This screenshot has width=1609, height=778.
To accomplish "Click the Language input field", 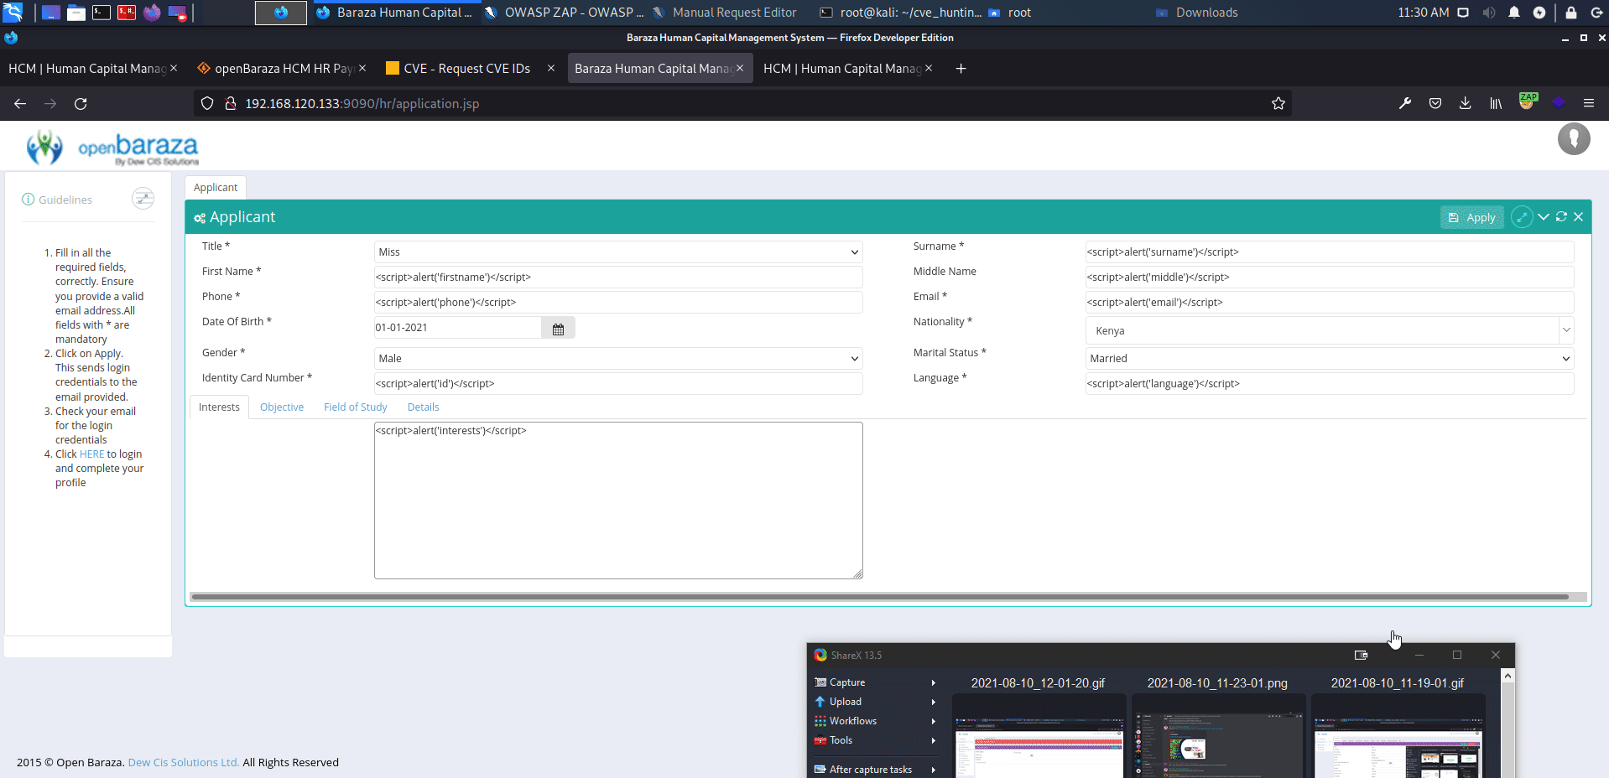I will pyautogui.click(x=1330, y=384).
